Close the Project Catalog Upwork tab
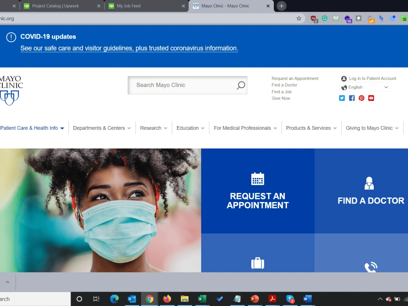 coord(99,6)
